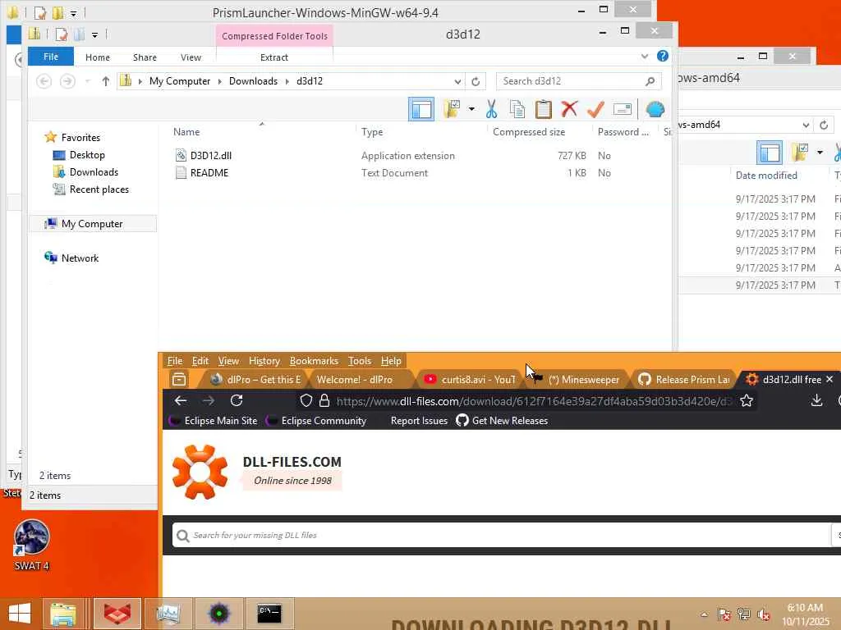Open the Firefox Tools menu
The image size is (841, 630).
pos(360,361)
